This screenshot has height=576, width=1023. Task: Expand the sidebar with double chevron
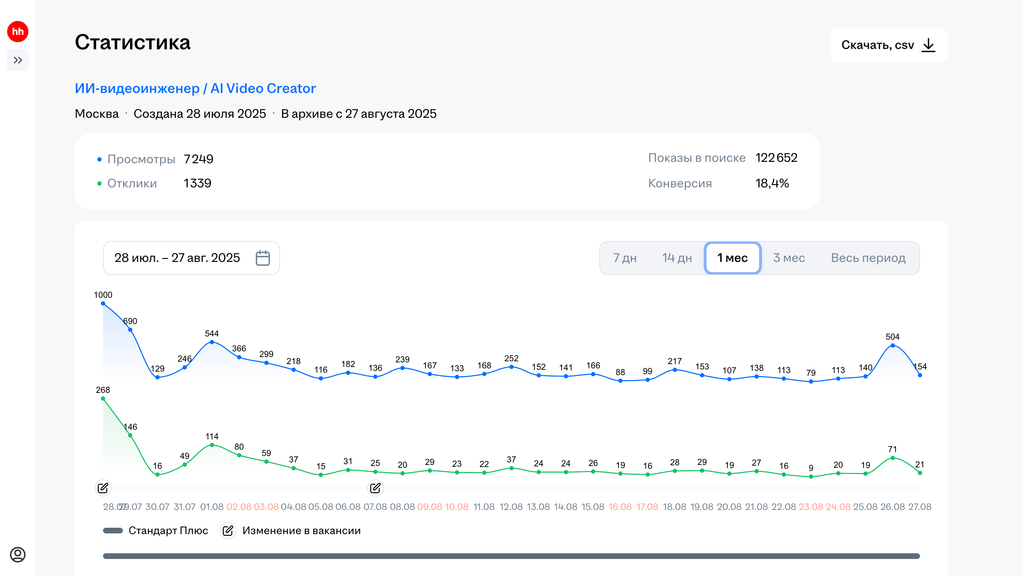click(x=17, y=60)
